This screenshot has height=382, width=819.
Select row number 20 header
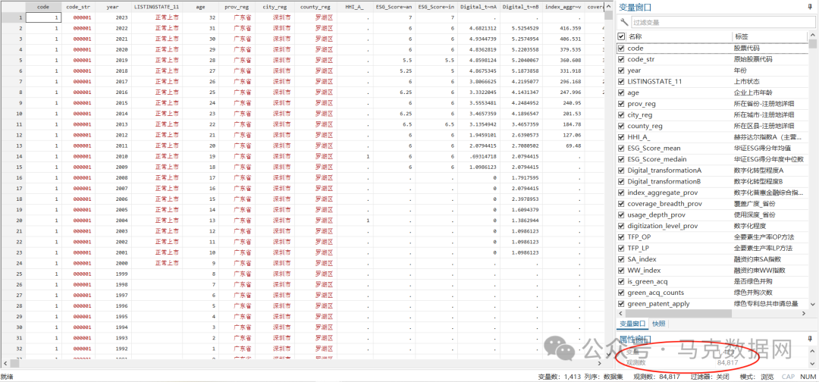click(x=13, y=221)
